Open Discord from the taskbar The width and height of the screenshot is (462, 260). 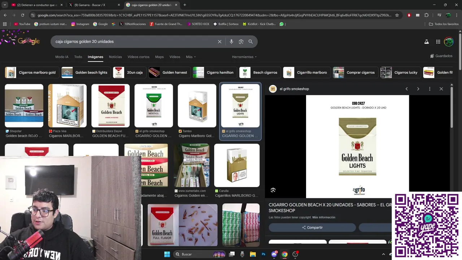tap(274, 254)
